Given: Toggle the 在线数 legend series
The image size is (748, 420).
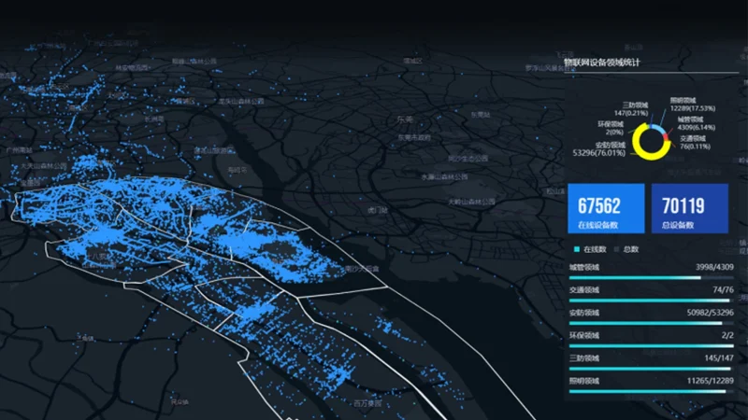Looking at the screenshot, I should pos(590,249).
